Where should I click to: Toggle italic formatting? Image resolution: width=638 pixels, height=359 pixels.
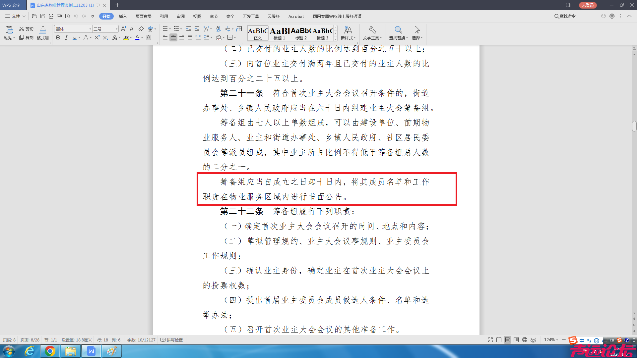coord(66,37)
